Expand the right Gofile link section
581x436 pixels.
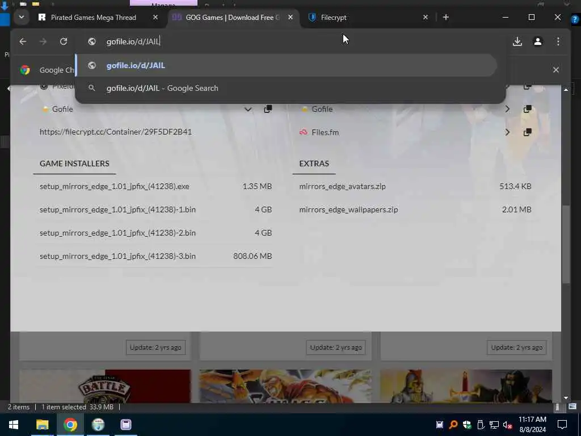pyautogui.click(x=507, y=109)
